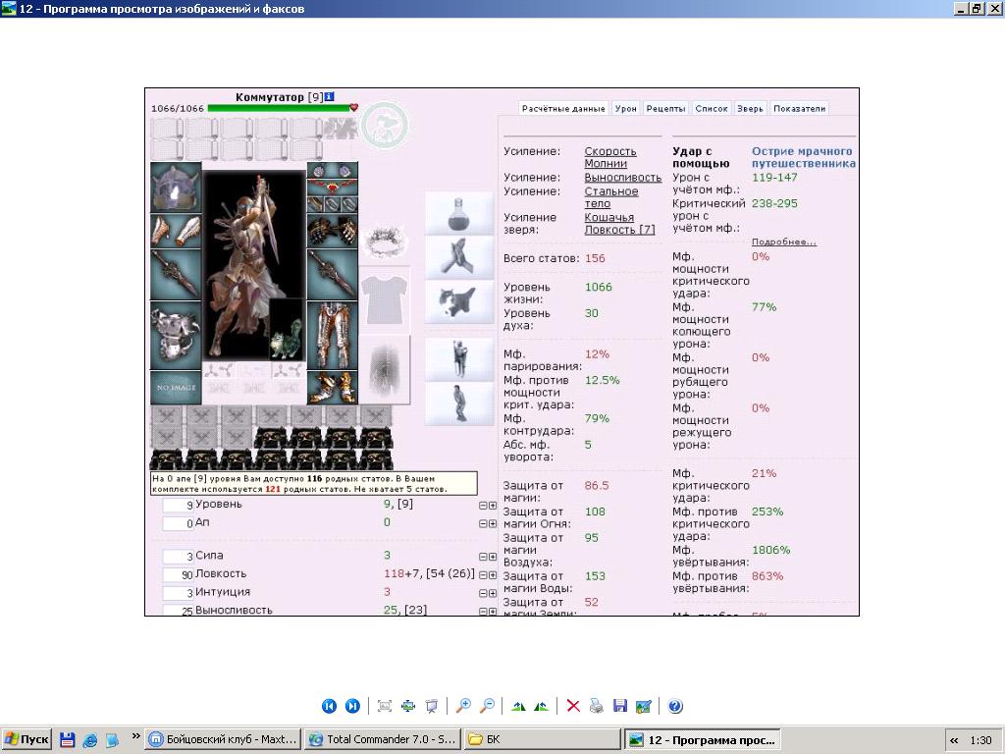1005x754 pixels.
Task: Increase Уровень with its plus button
Action: pos(493,506)
